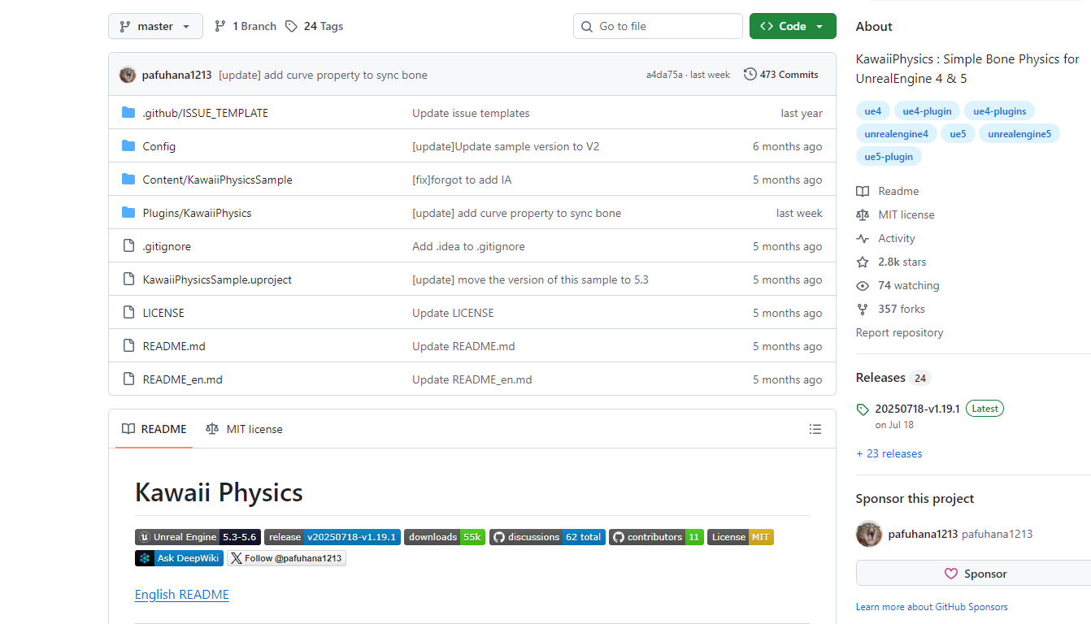Click the folder icon for Content/KawaiiPhysicsSample

coord(128,180)
